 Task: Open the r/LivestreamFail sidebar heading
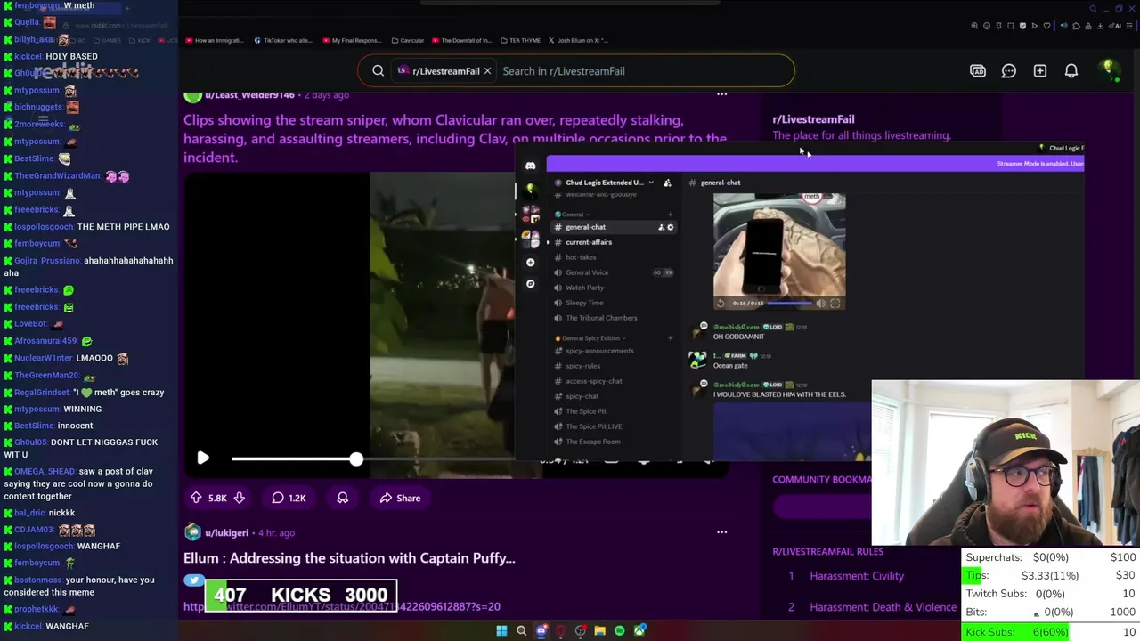click(x=813, y=119)
